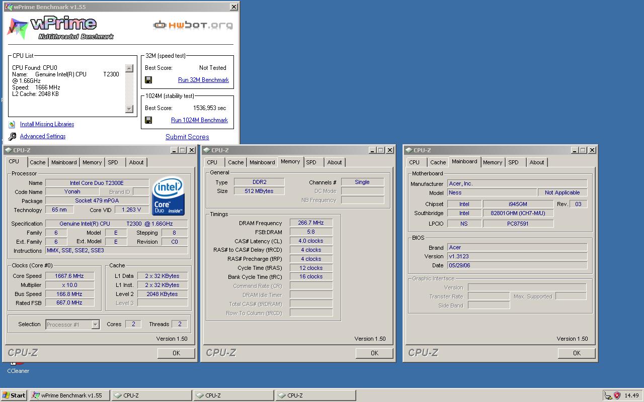The height and width of the screenshot is (402, 644).
Task: Switch to wPrime Benchmark taskbar button
Action: click(69, 395)
